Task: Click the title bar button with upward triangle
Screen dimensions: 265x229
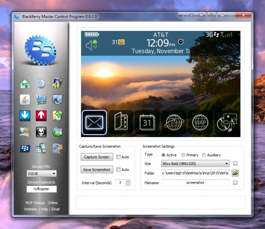Action: point(191,15)
